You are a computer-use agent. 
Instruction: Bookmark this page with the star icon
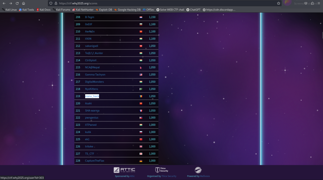(279, 3)
